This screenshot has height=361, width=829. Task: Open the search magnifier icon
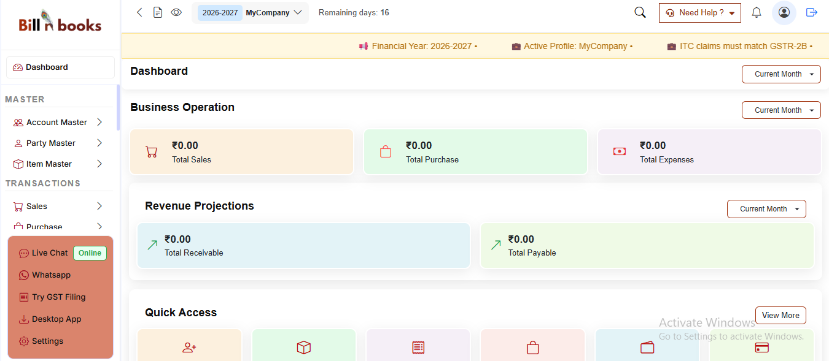pos(640,12)
